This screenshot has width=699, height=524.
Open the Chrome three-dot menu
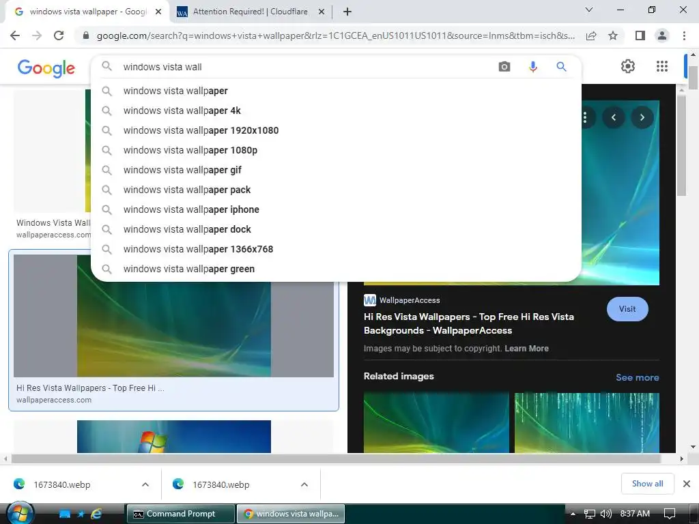pos(684,35)
